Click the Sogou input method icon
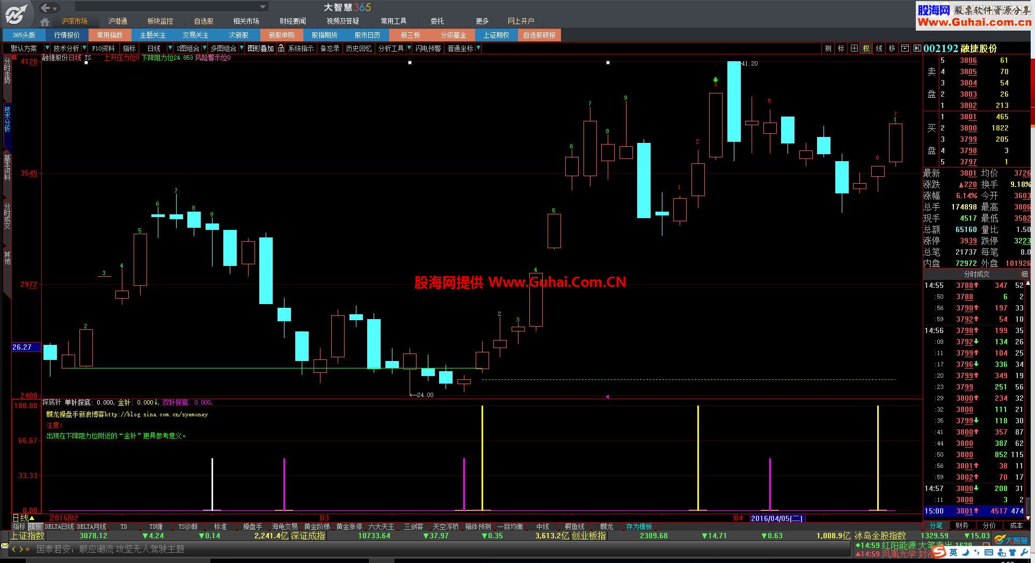Viewport: 1035px width, 563px height. point(939,552)
